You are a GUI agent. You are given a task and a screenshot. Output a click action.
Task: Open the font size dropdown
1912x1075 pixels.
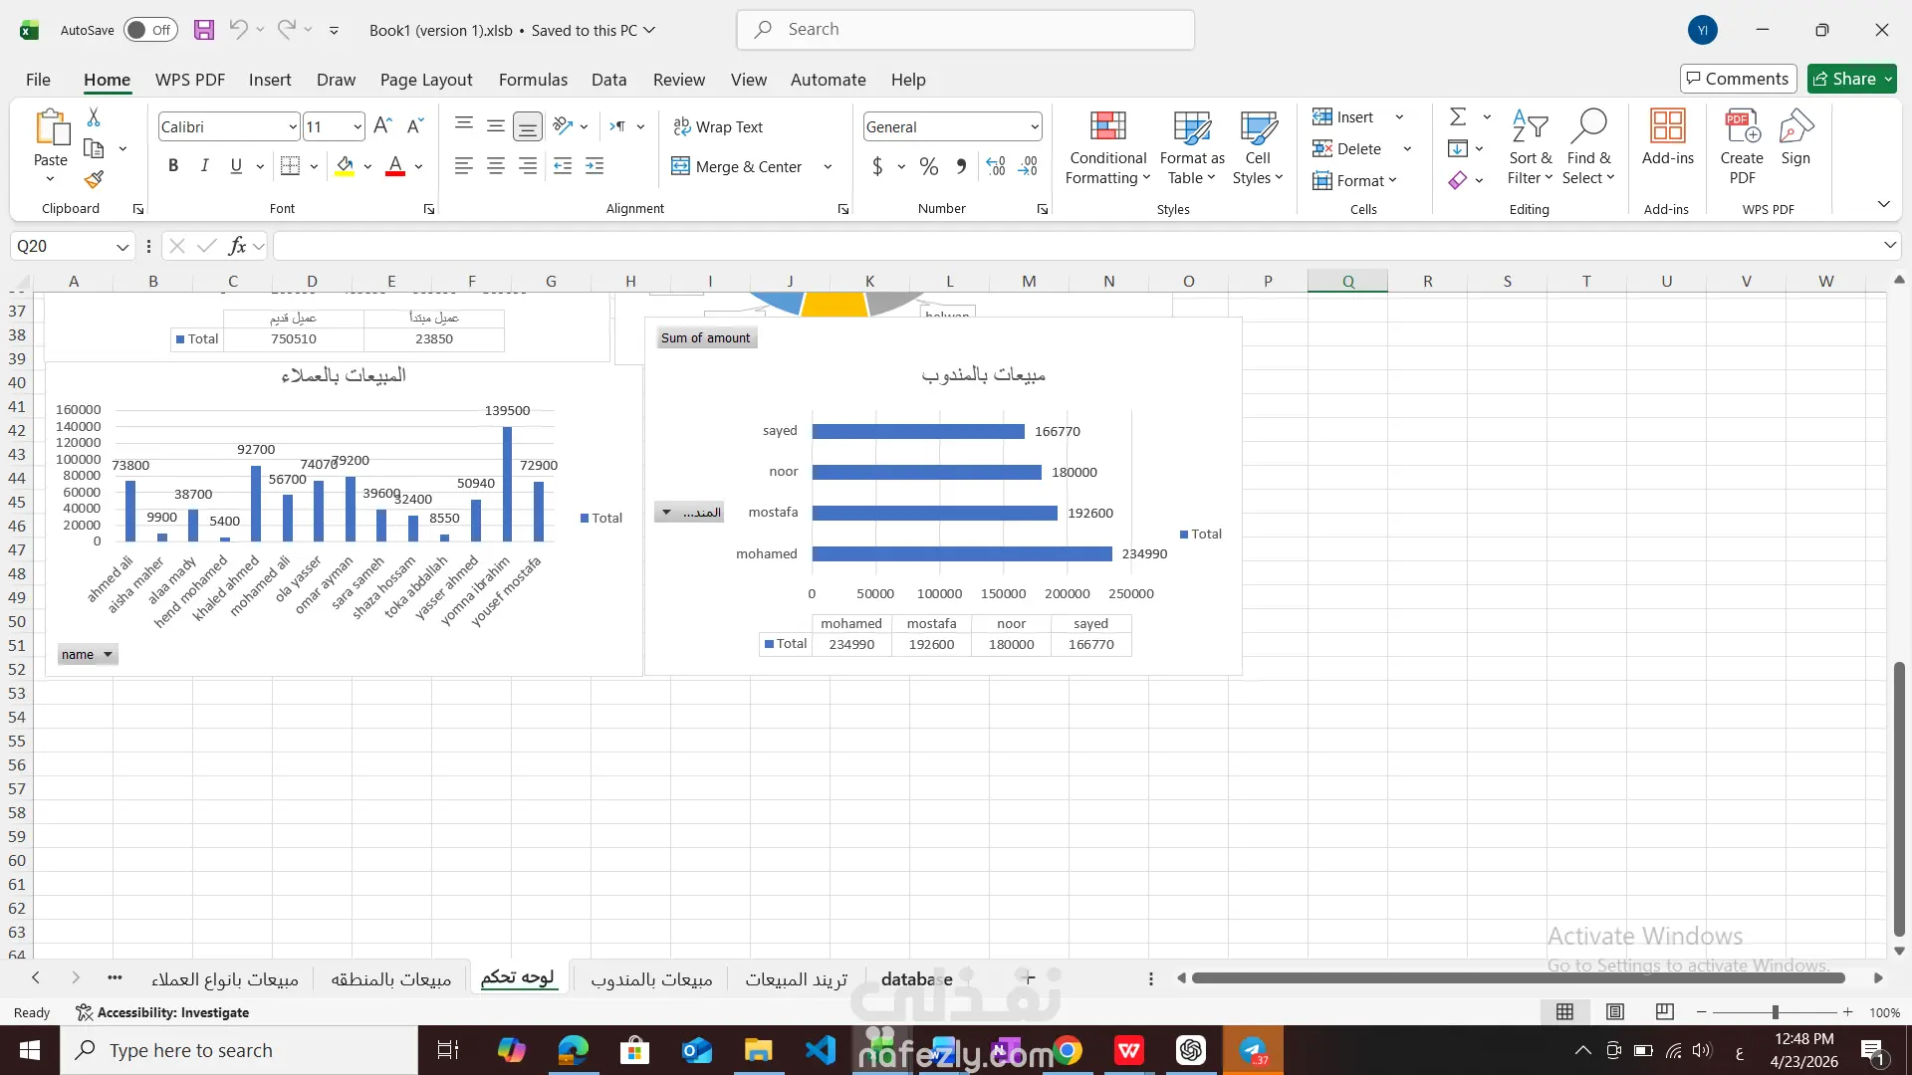tap(357, 126)
